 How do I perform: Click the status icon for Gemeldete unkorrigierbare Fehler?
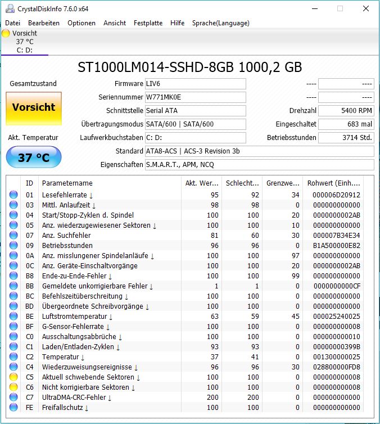[13, 286]
